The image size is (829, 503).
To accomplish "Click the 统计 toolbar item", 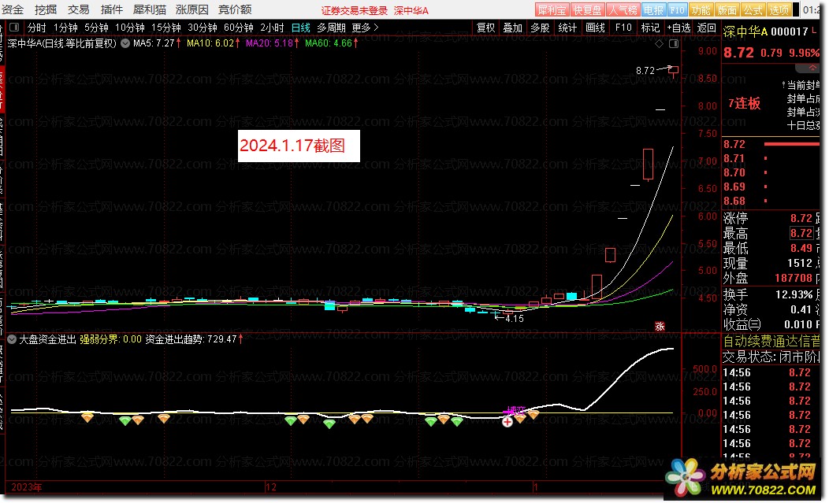I will coord(567,28).
